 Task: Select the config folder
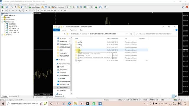79,42
